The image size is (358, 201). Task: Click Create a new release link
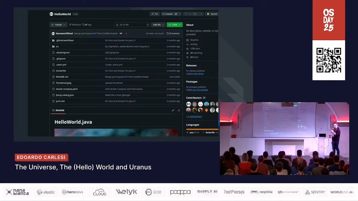195,74
